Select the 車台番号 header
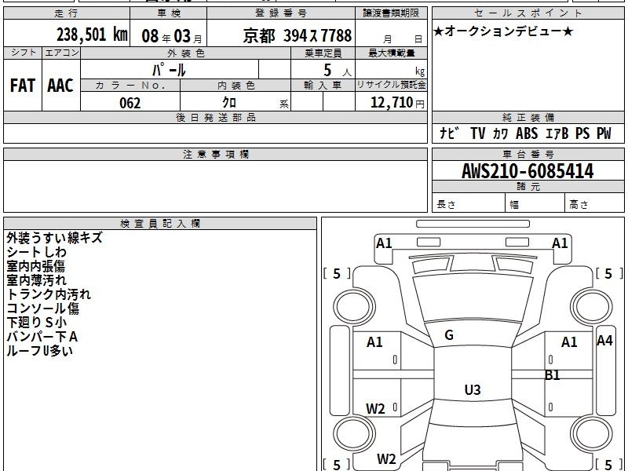This screenshot has height=471, width=628. 528,154
